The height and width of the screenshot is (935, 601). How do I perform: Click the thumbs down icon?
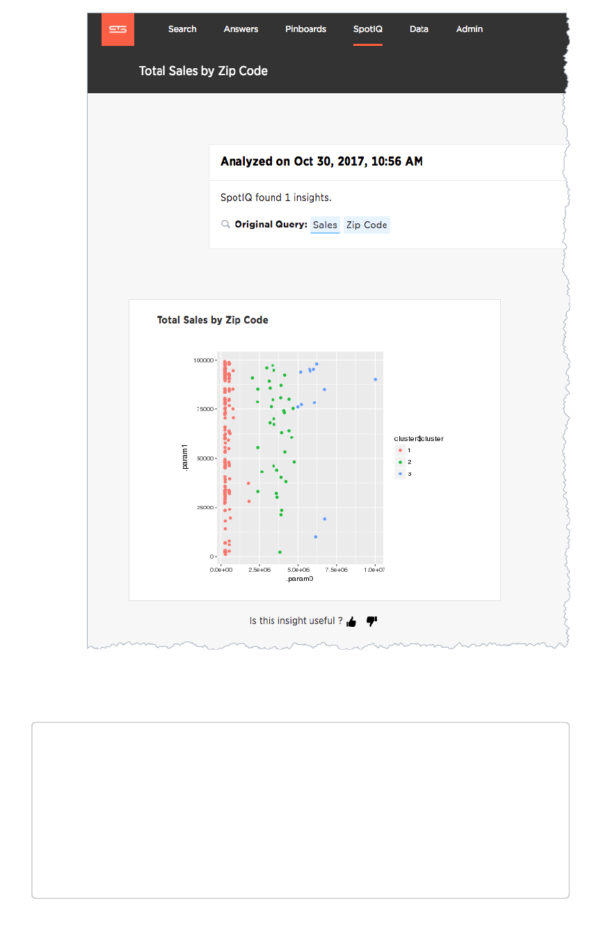(x=371, y=621)
